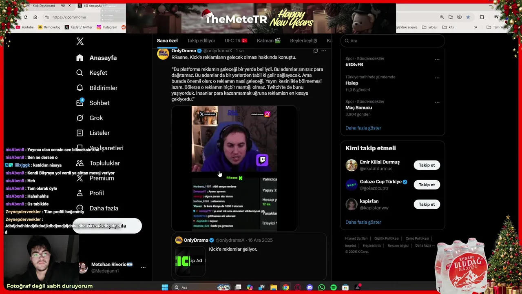Screen dimensions: 522x294
Task: Click crossed-eye icon in address bar
Action: tap(460, 17)
